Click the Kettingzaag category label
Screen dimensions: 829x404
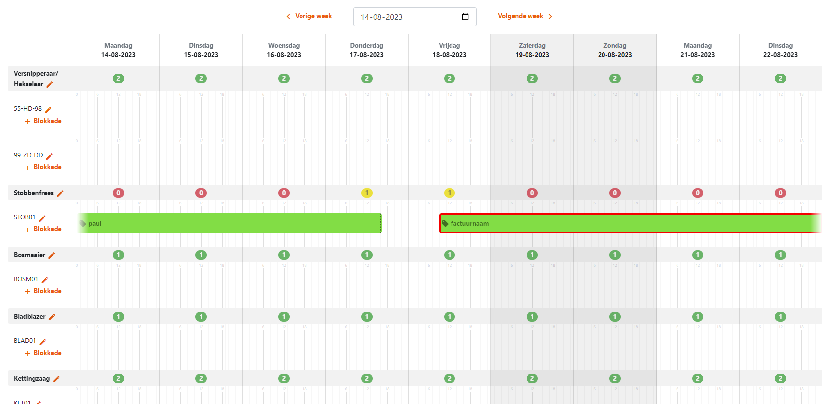pyautogui.click(x=32, y=379)
